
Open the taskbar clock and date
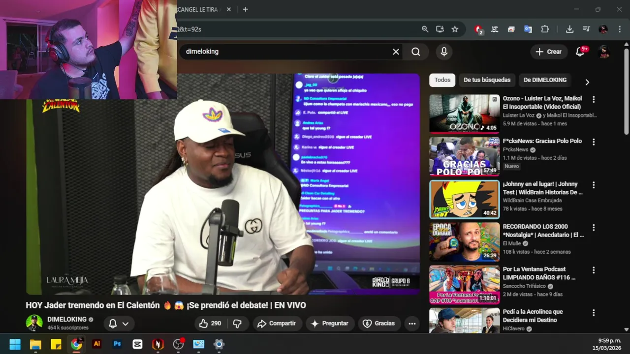click(x=606, y=344)
